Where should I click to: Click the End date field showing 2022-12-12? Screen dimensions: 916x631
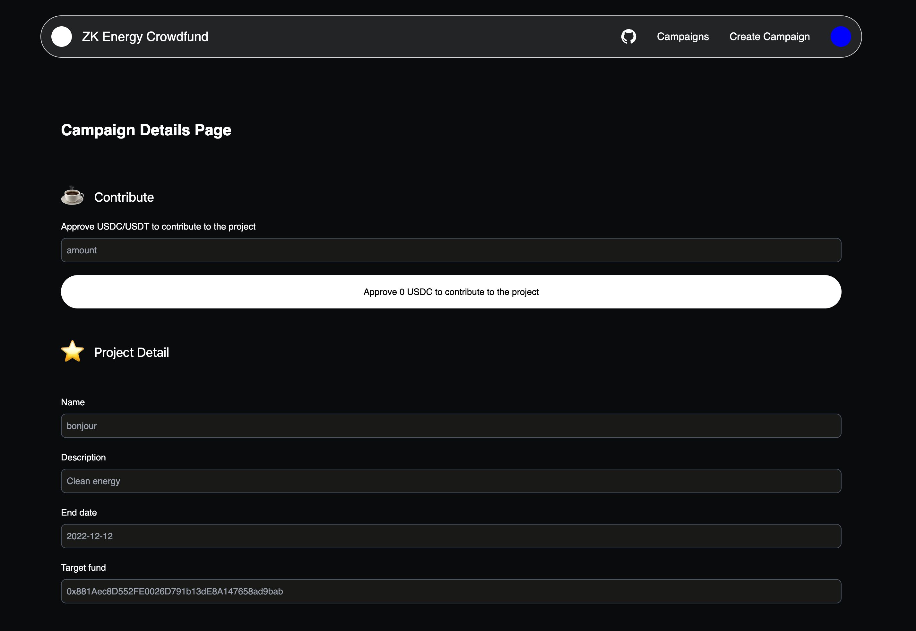[x=451, y=536]
